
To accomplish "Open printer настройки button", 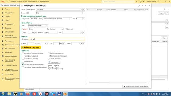I will click(54, 62).
